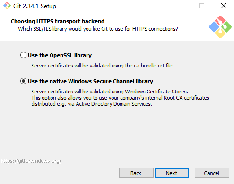The height and width of the screenshot is (184, 234).
Task: Click the "Which SSL/TLS library" question text
Action: tap(98, 29)
